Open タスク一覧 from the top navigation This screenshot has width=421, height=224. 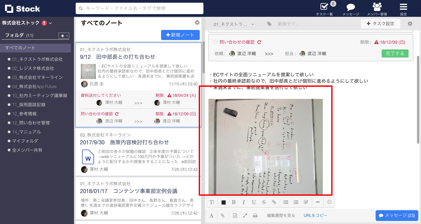coord(325,8)
